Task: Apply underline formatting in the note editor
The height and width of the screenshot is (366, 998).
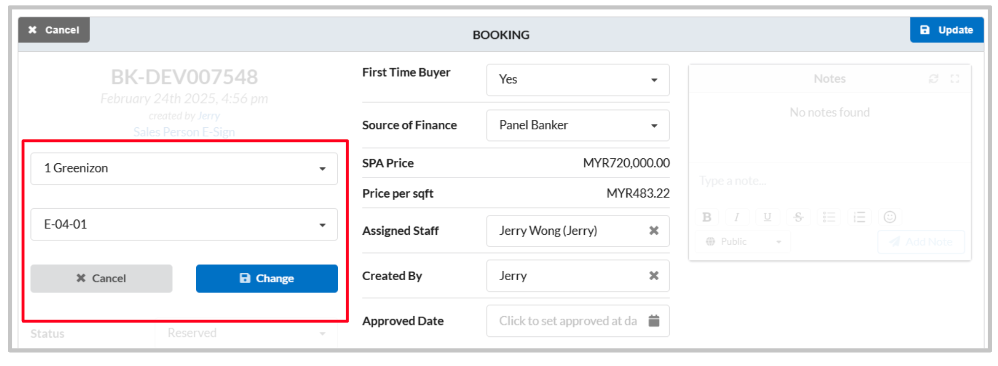Action: (767, 217)
